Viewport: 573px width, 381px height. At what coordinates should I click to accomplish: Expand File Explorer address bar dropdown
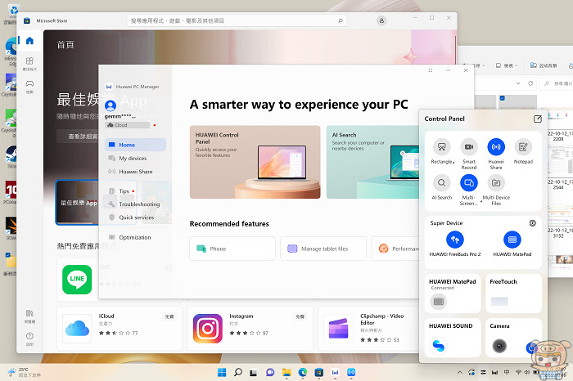coord(518,83)
